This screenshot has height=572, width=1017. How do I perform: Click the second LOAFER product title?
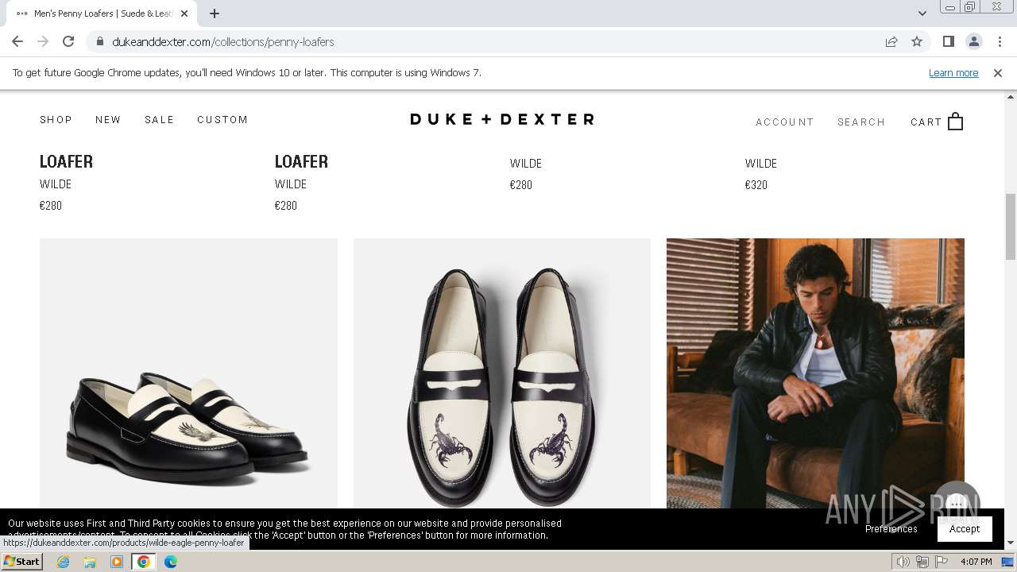301,161
